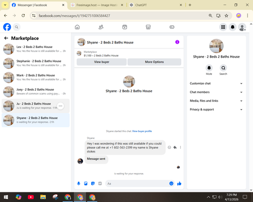This screenshot has width=253, height=202.
Task: Click the address bar URL
Action: [x=74, y=16]
